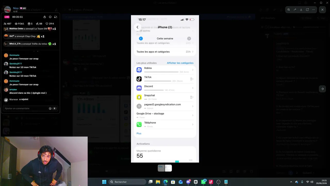Open the Roblox usage row
This screenshot has height=186, width=330.
coord(165,70)
